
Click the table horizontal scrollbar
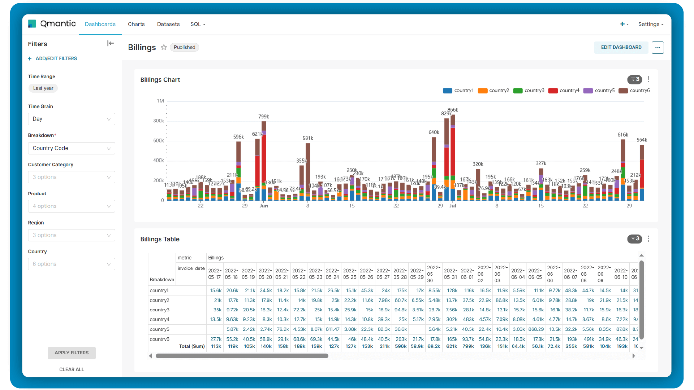click(242, 356)
